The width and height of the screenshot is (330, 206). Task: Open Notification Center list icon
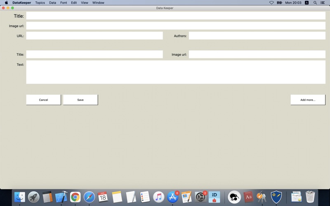[x=323, y=3]
